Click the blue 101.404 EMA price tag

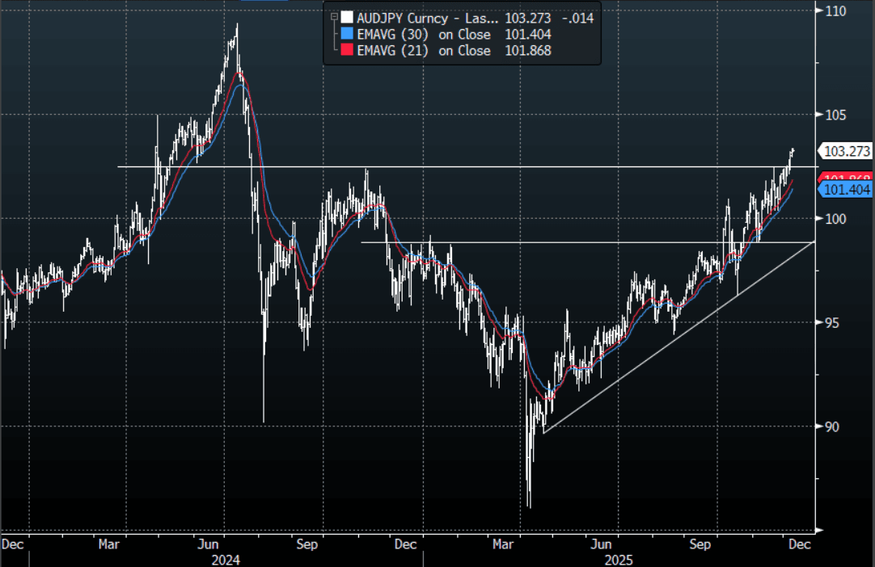[x=845, y=190]
